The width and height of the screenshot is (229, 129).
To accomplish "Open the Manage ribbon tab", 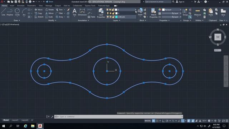I will click(x=49, y=6).
